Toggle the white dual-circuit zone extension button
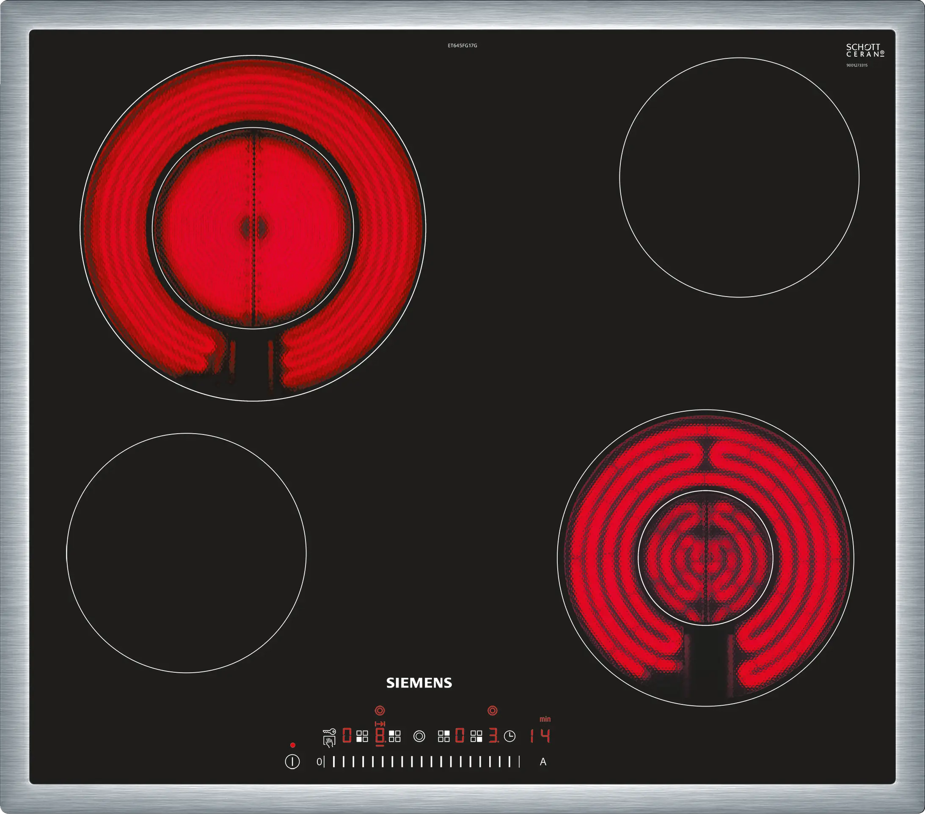This screenshot has height=814, width=925. click(x=419, y=736)
